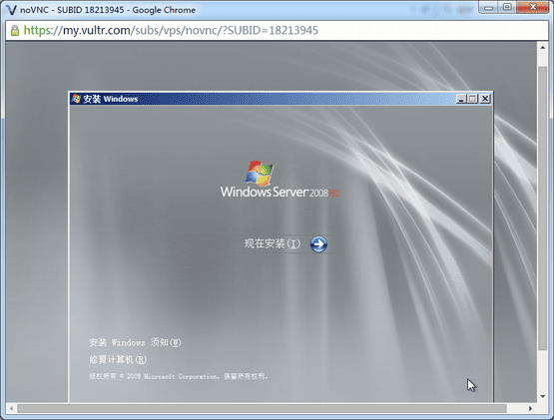Viewport: 554px width, 420px height.
Task: Select the 现在安装(I) install now text
Action: coord(273,243)
